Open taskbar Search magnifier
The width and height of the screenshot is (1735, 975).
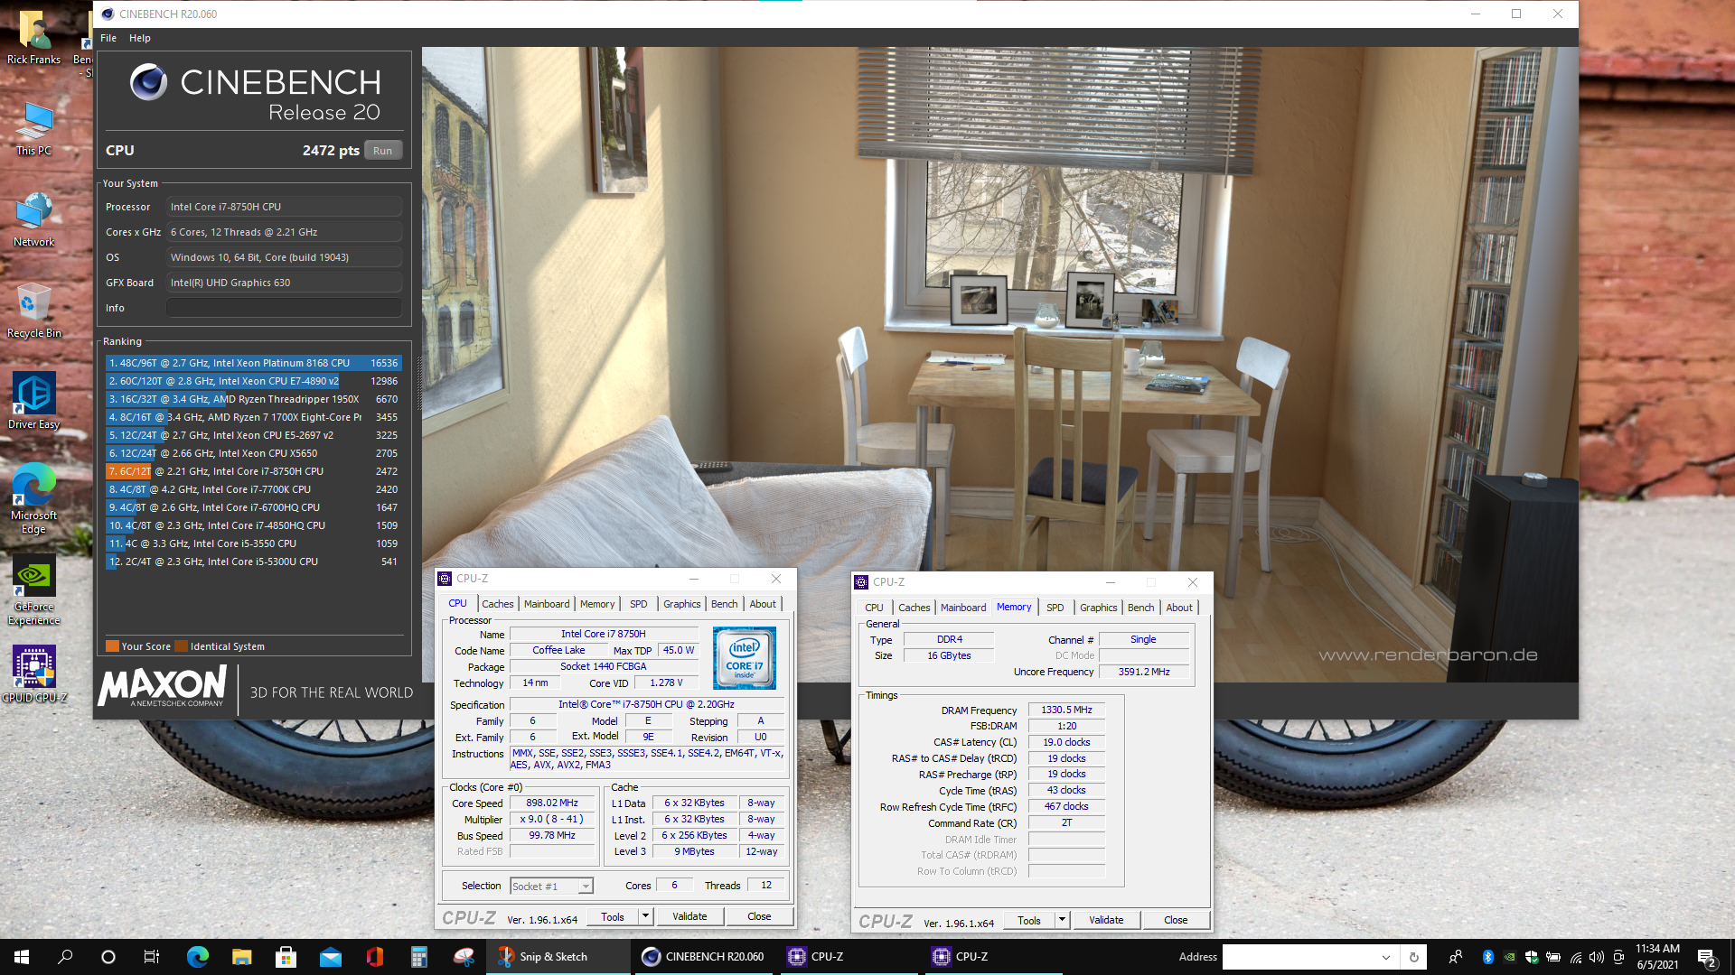65,957
